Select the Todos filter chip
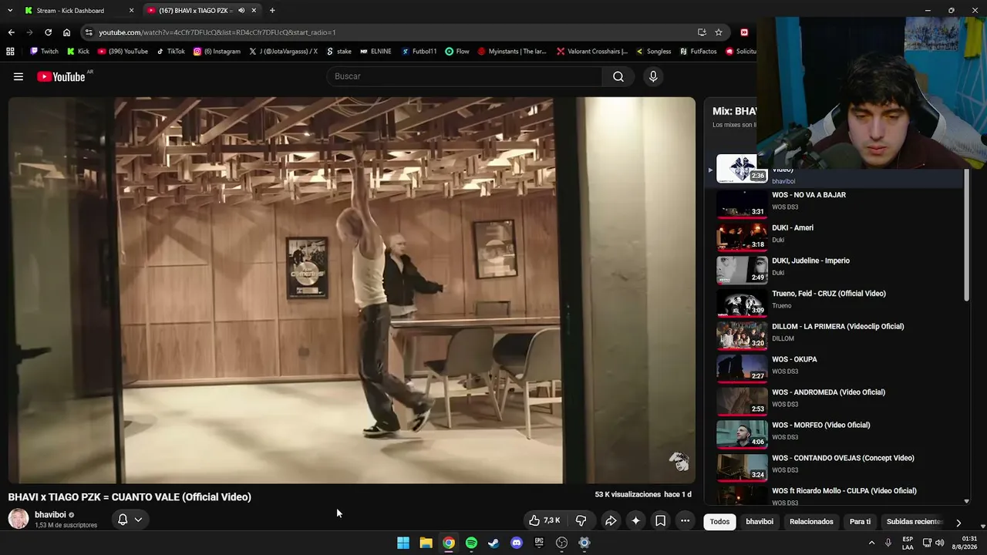 point(719,522)
